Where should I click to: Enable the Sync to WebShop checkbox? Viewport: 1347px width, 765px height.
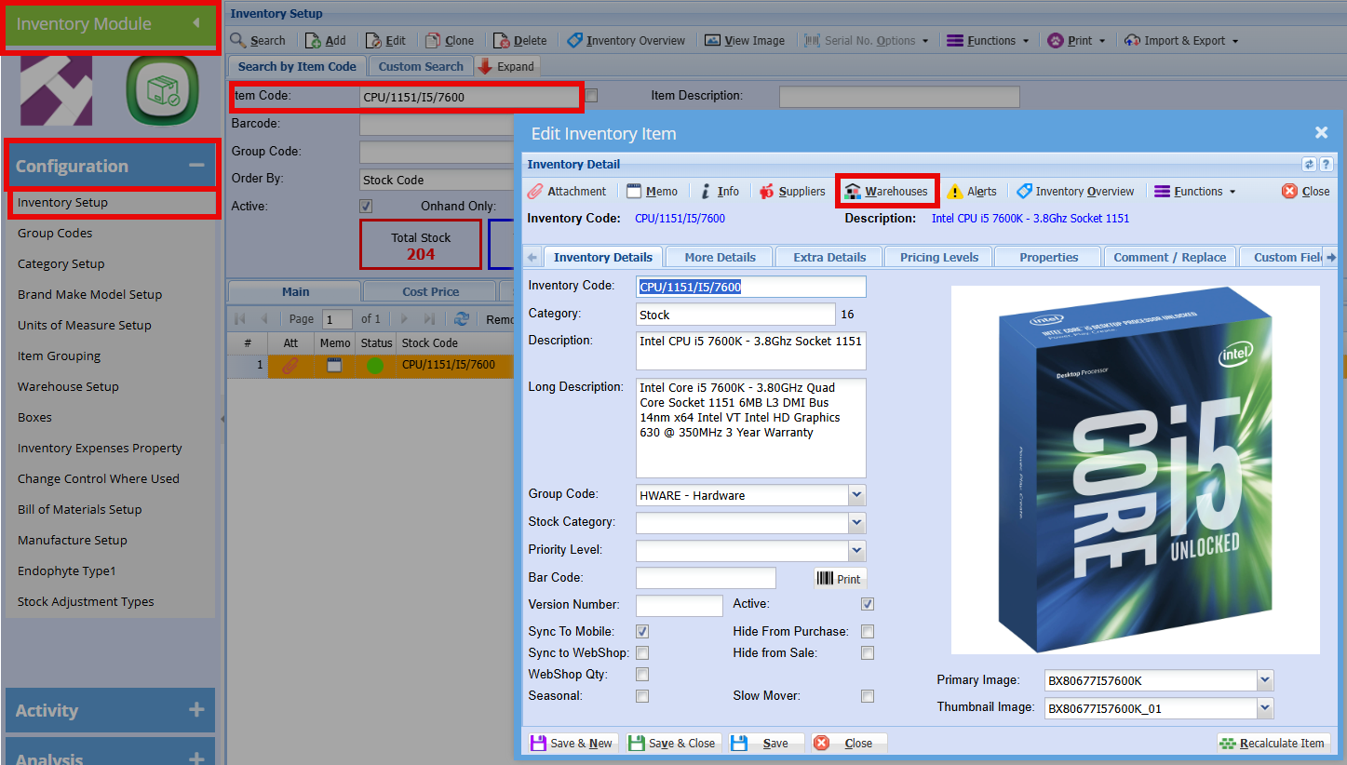pyautogui.click(x=642, y=653)
